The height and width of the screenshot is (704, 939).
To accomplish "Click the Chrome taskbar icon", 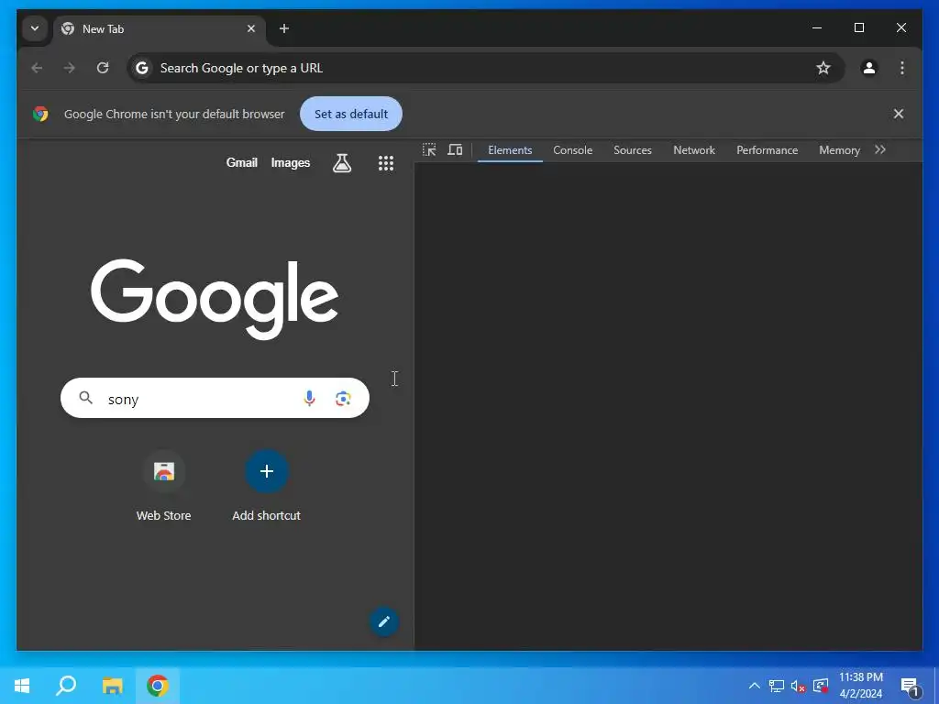I will [158, 686].
